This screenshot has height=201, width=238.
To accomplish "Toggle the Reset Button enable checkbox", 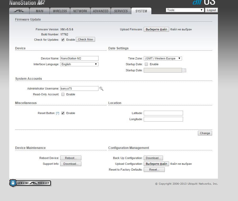I will pos(63,113).
